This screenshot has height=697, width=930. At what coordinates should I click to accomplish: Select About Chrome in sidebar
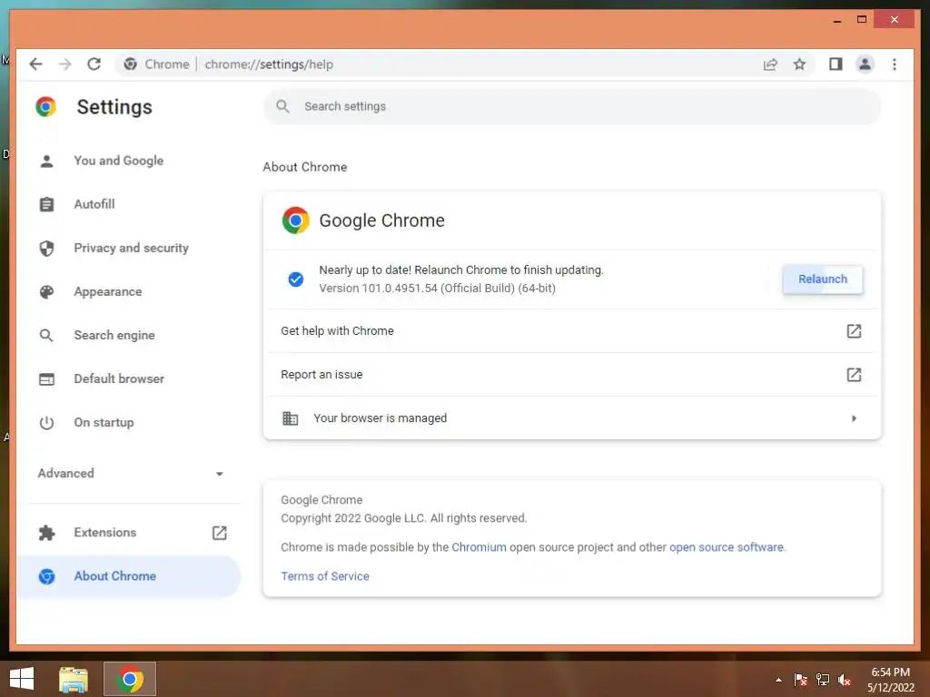(129, 576)
